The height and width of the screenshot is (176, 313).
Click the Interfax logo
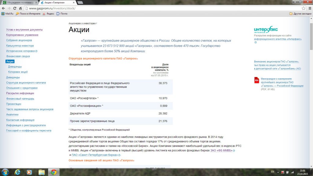[x=266, y=30]
